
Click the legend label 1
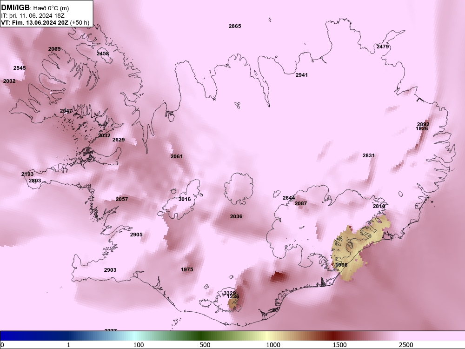69,345
